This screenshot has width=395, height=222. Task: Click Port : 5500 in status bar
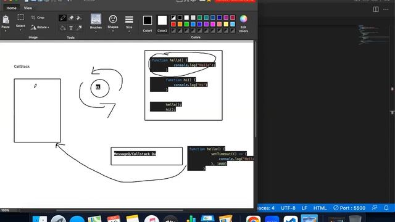click(349, 208)
